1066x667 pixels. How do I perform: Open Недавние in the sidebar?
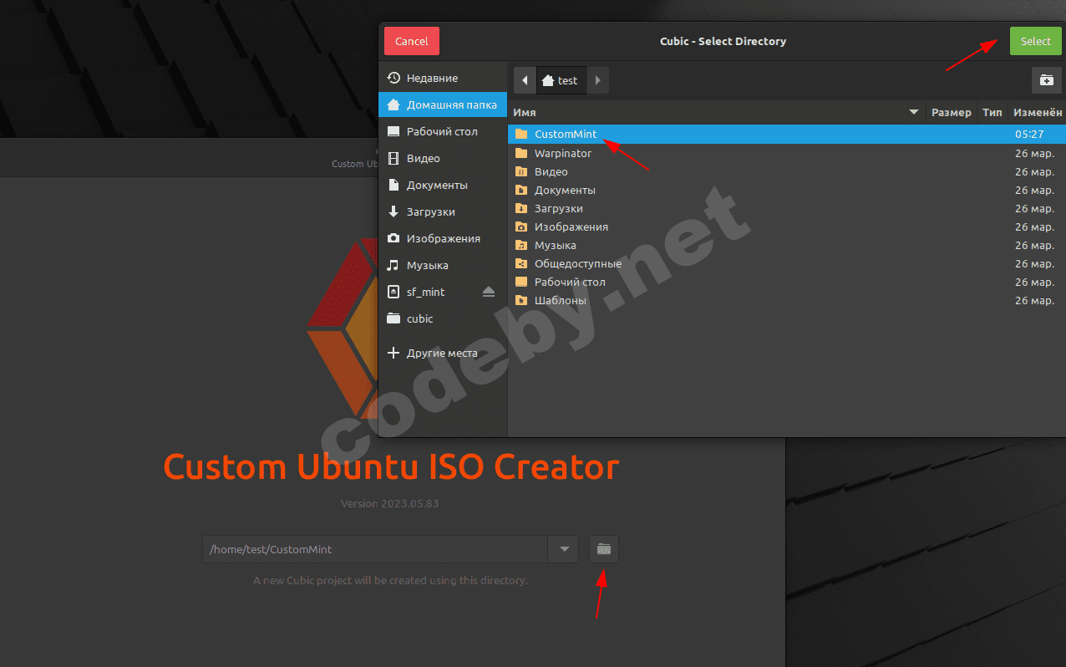click(443, 78)
